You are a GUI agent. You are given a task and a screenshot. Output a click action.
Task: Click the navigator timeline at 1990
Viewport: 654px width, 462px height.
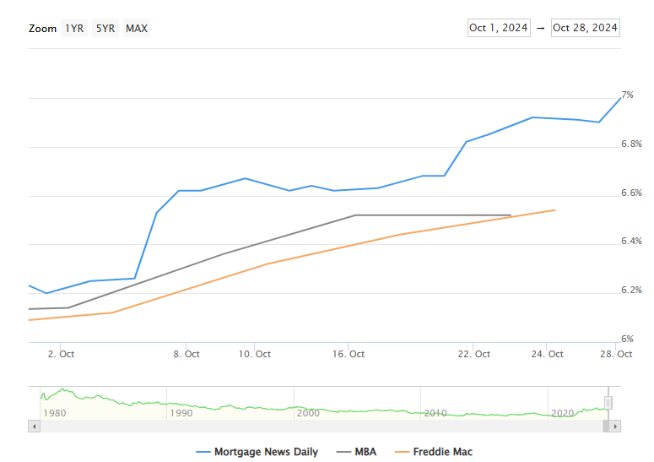point(181,413)
